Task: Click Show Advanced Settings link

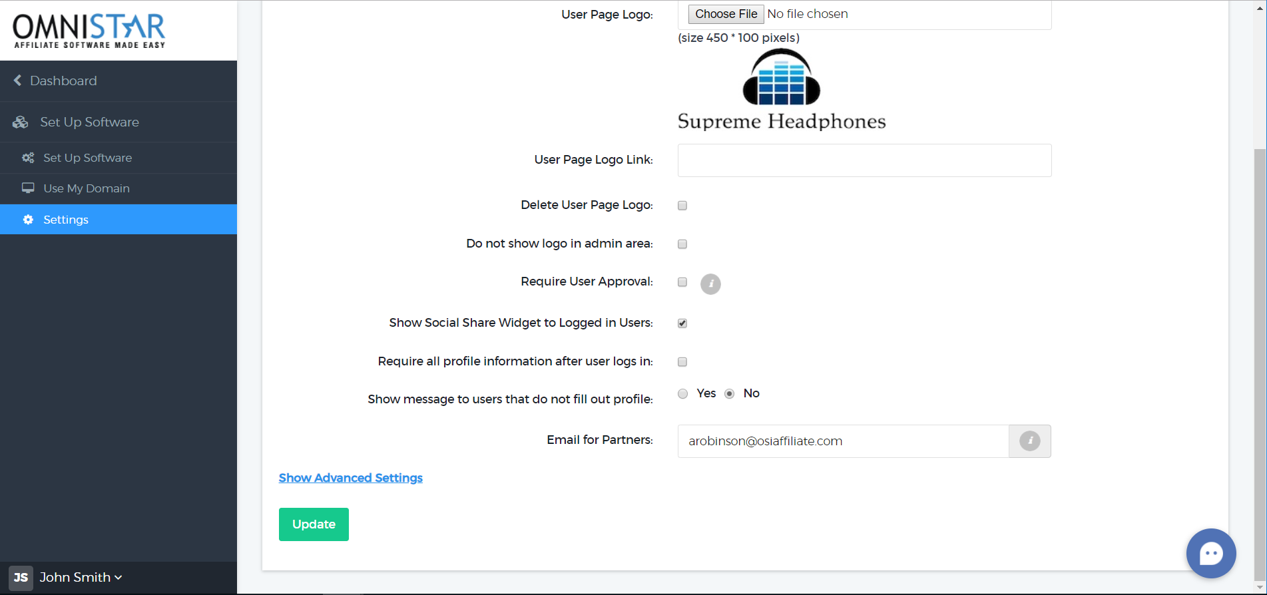Action: point(351,478)
